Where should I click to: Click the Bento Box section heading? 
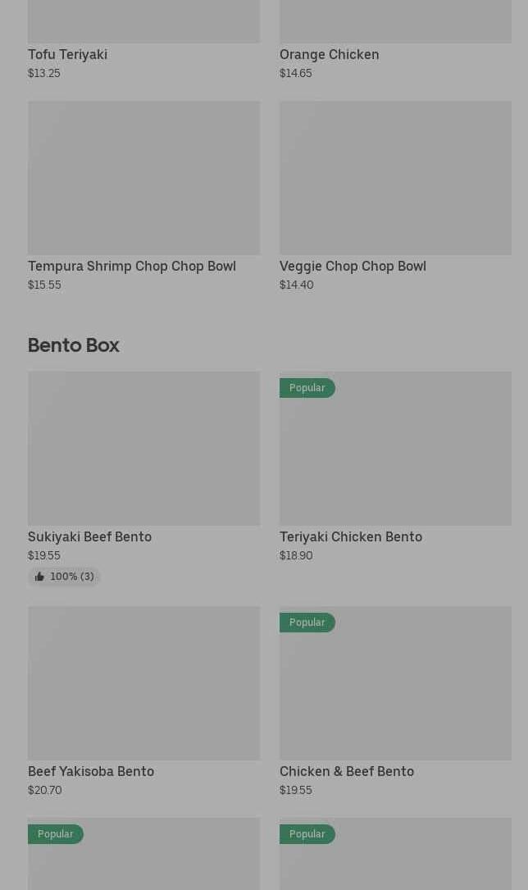(x=73, y=345)
